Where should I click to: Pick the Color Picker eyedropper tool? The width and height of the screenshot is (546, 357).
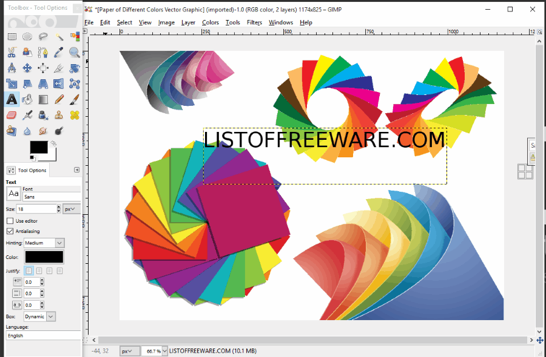point(59,53)
